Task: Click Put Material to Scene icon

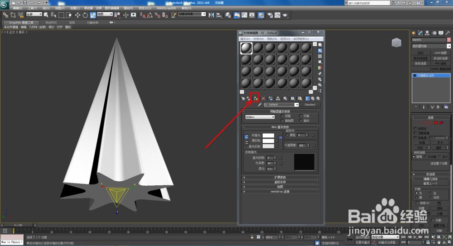Action: pyautogui.click(x=249, y=99)
